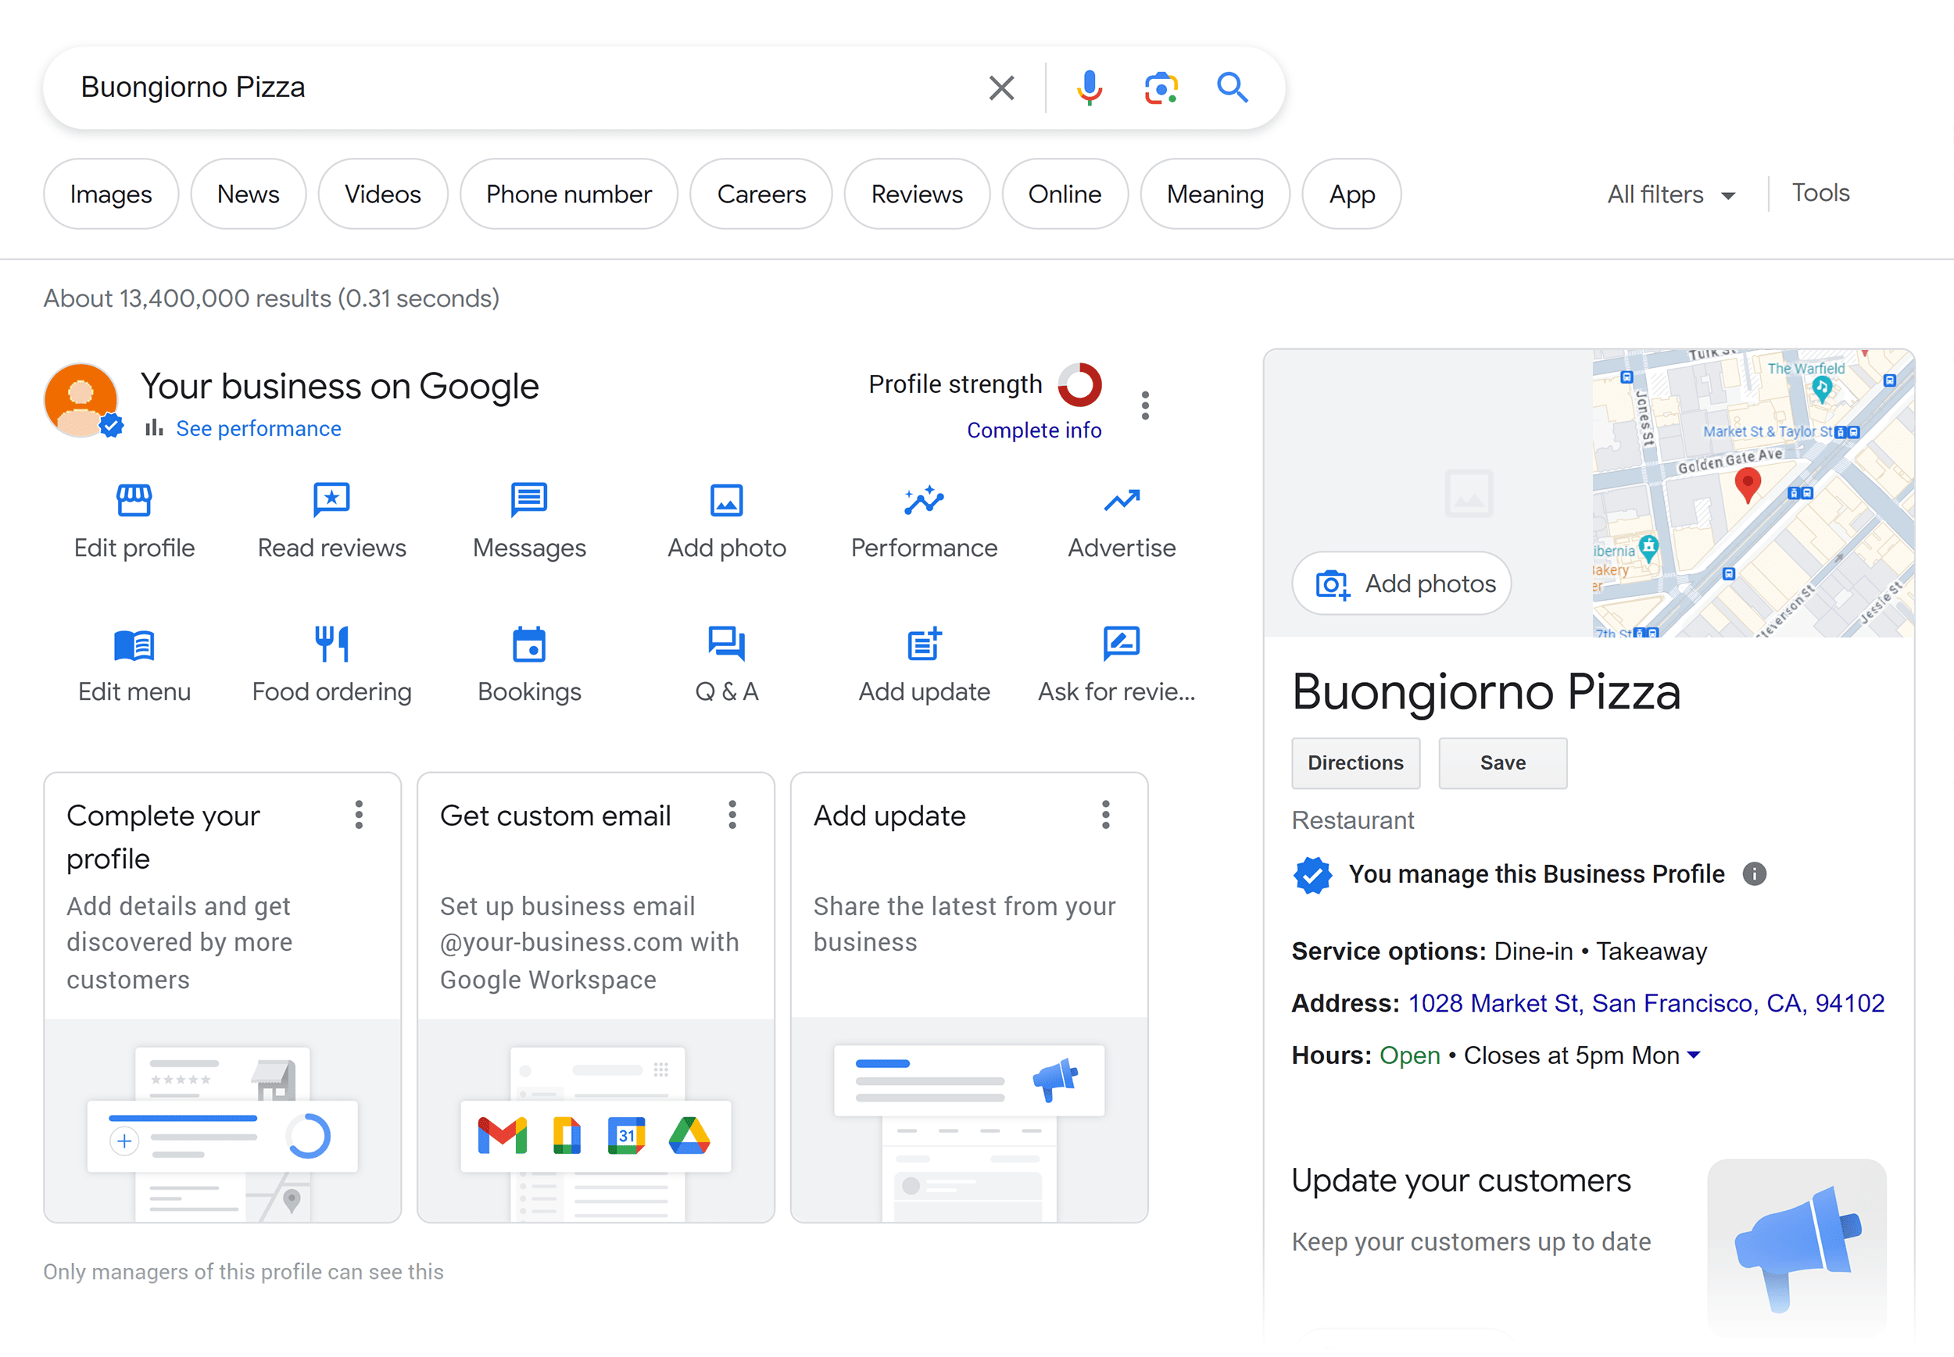Click the Read reviews icon
The image size is (1954, 1357).
331,498
